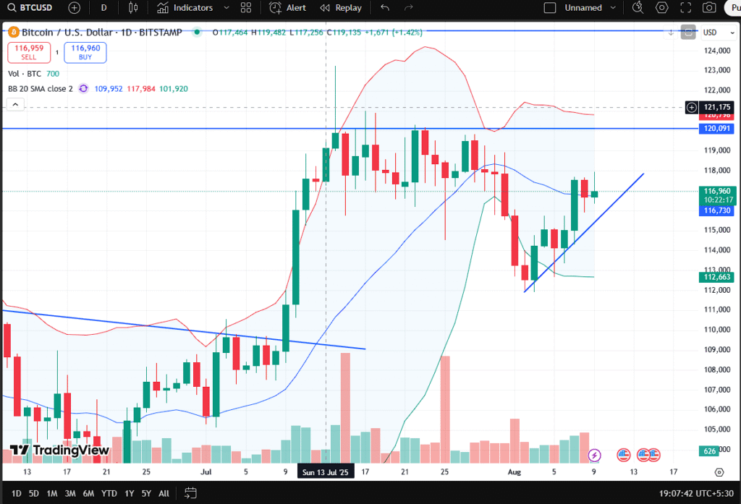Open the USD currency dropdown

718,33
